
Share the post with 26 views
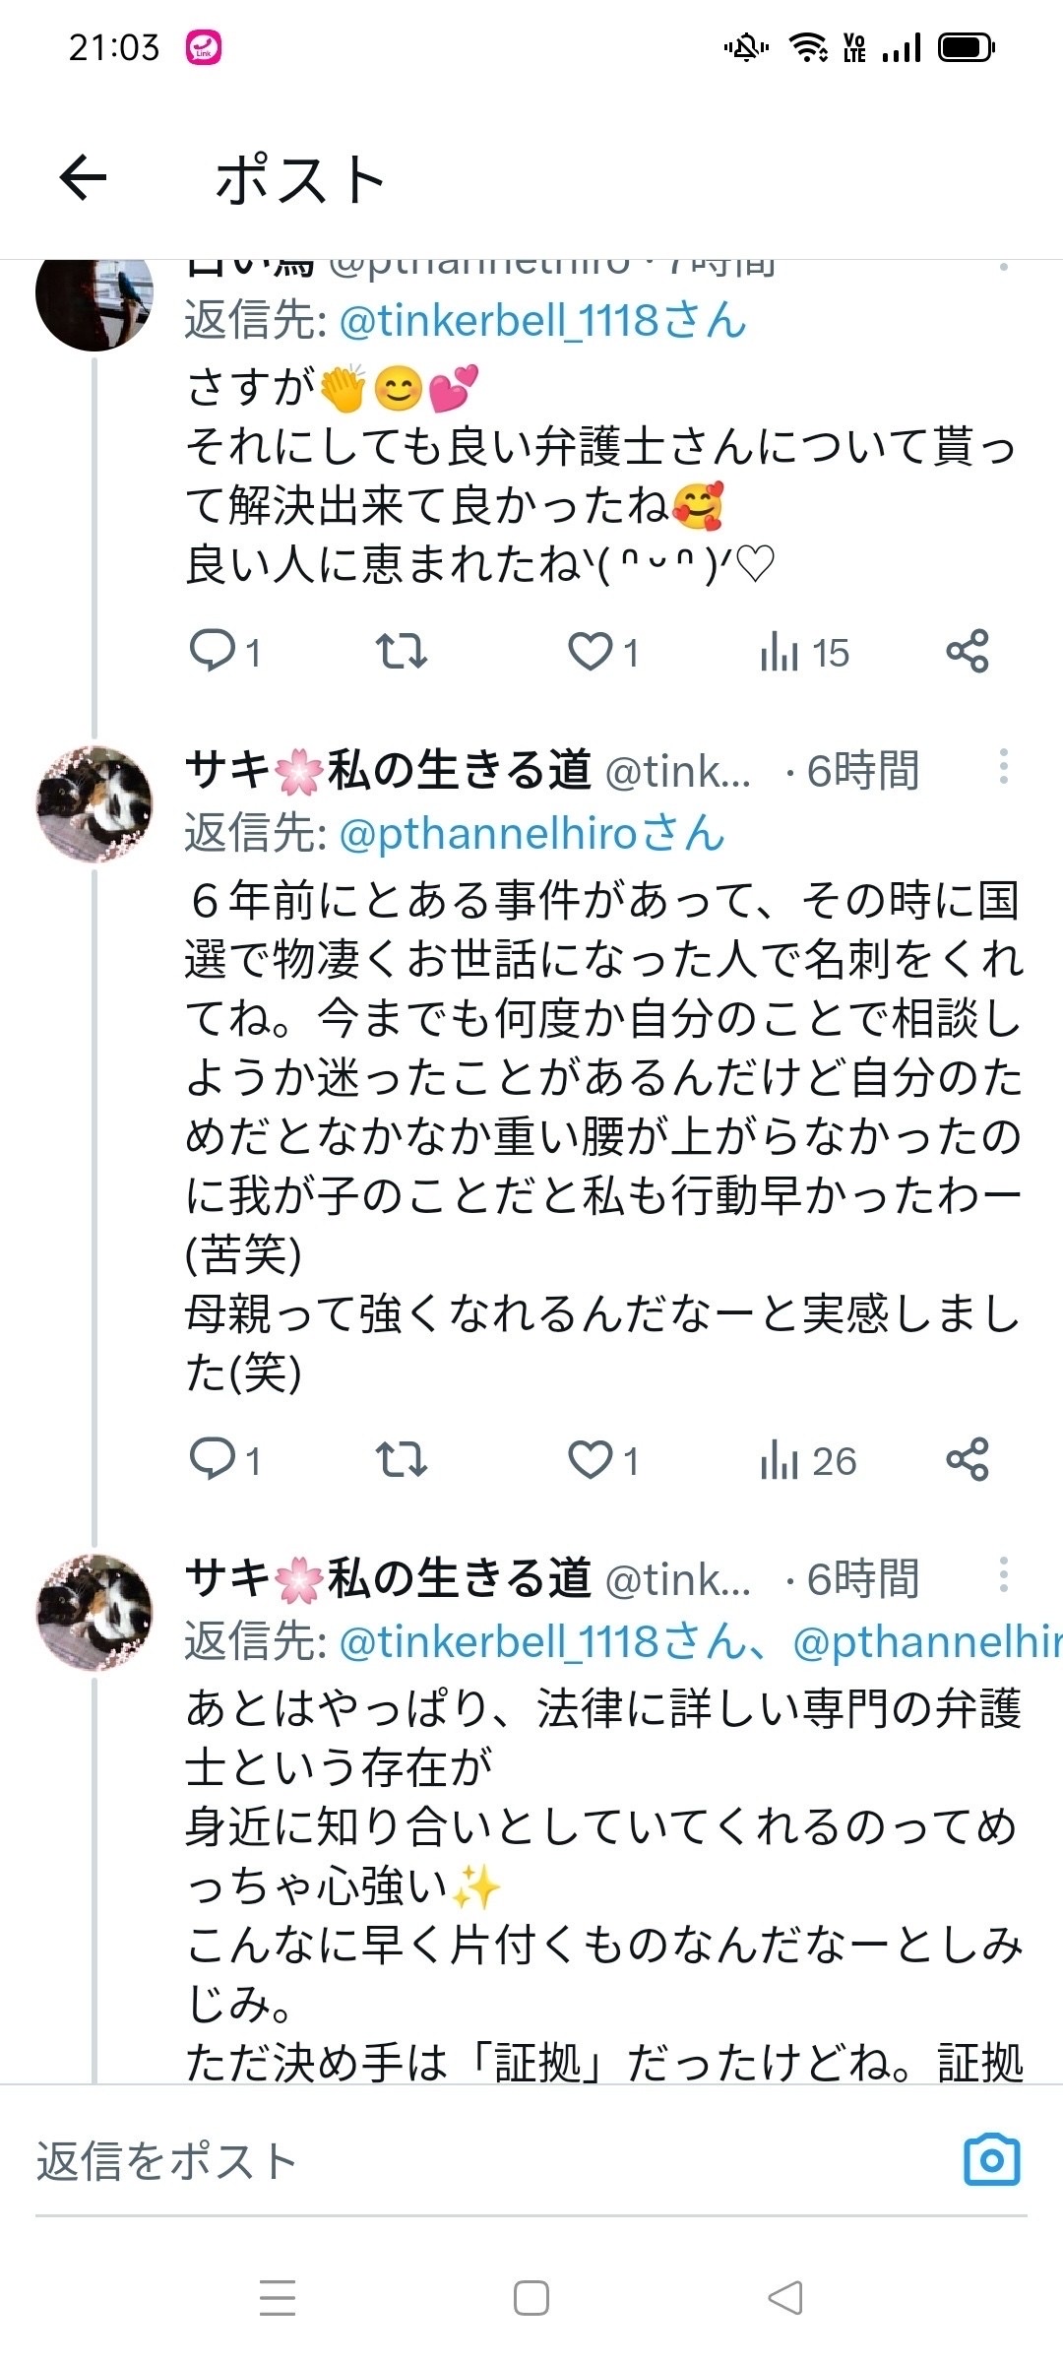click(x=967, y=1459)
